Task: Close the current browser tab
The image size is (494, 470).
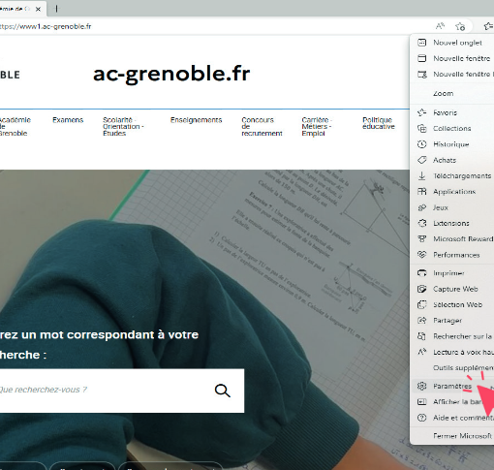Action: click(x=38, y=9)
